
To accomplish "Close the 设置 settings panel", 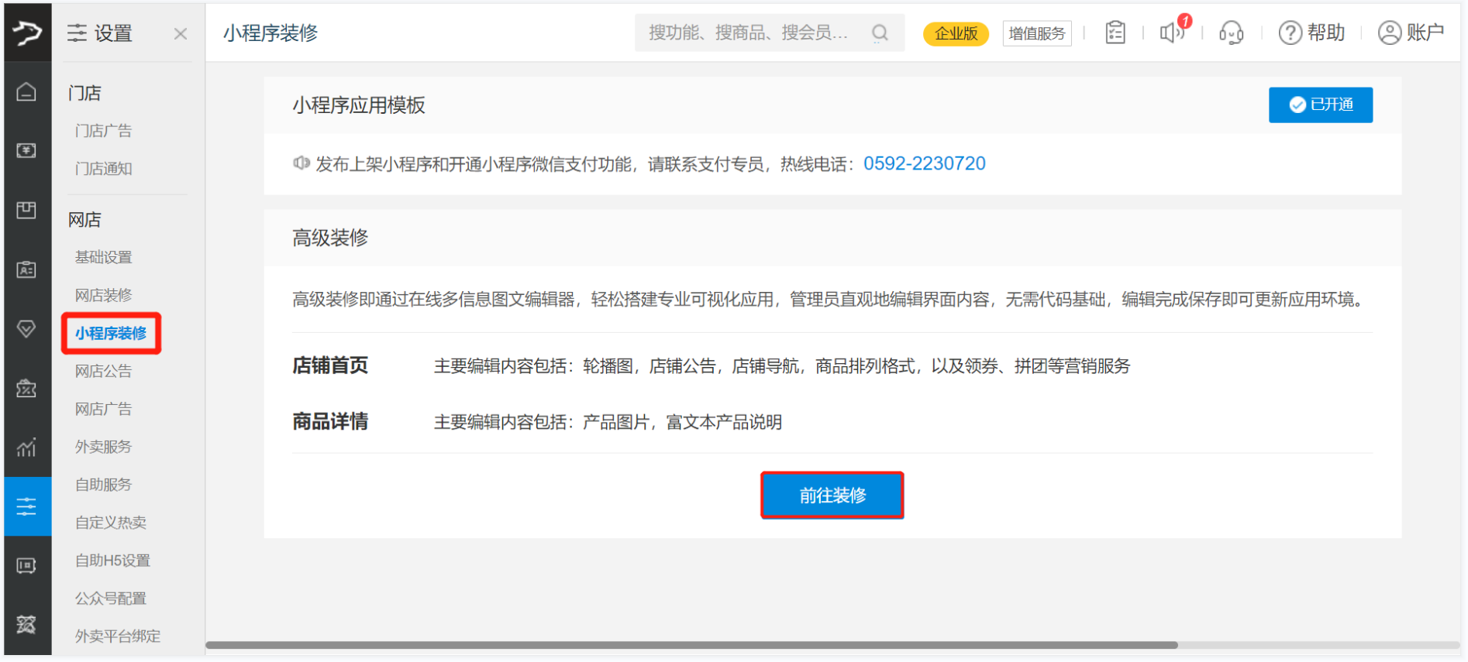I will coord(181,34).
